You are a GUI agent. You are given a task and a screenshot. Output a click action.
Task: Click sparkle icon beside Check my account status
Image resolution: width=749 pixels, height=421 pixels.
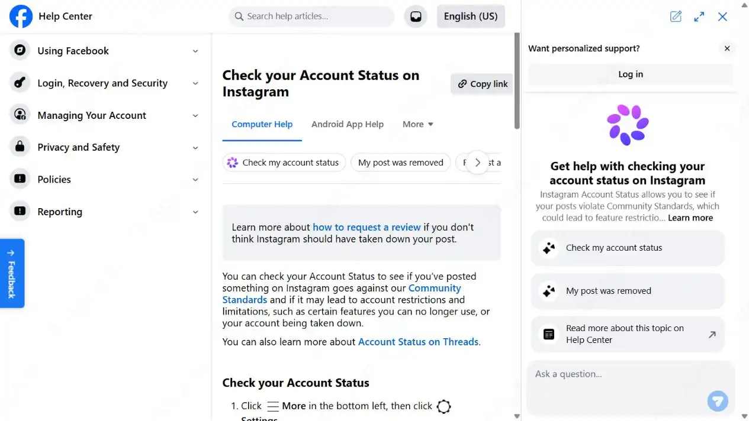pos(549,248)
